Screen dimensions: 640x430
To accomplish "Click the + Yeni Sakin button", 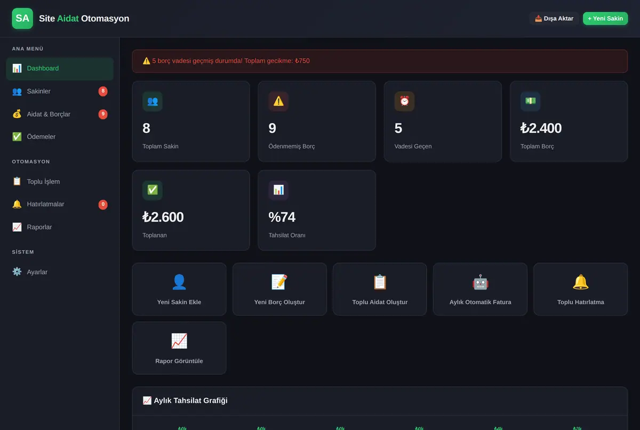I will 605,19.
